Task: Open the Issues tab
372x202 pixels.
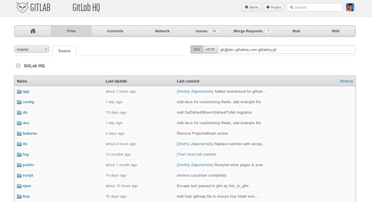Action: 207,31
